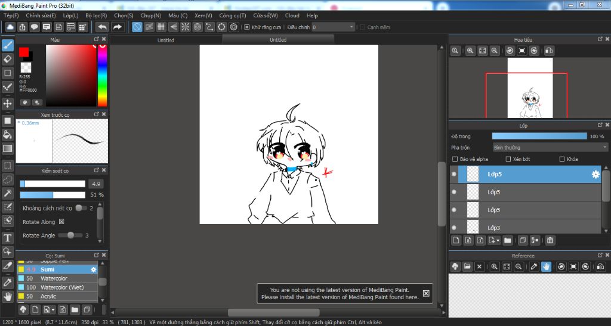The width and height of the screenshot is (611, 326).
Task: Activate the Reference panel eyedropper
Action: (x=534, y=266)
